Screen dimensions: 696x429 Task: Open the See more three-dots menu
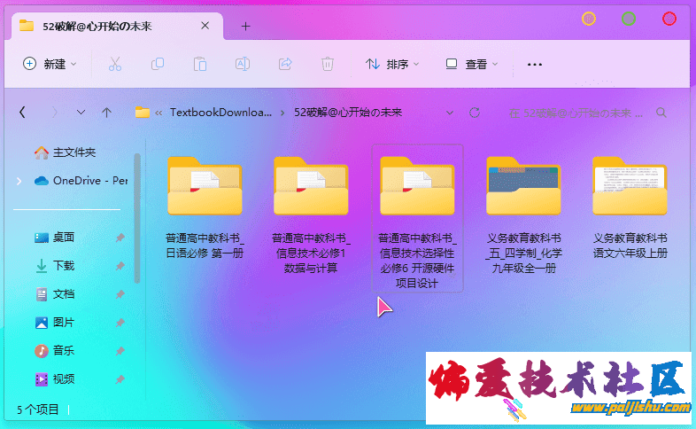point(534,64)
